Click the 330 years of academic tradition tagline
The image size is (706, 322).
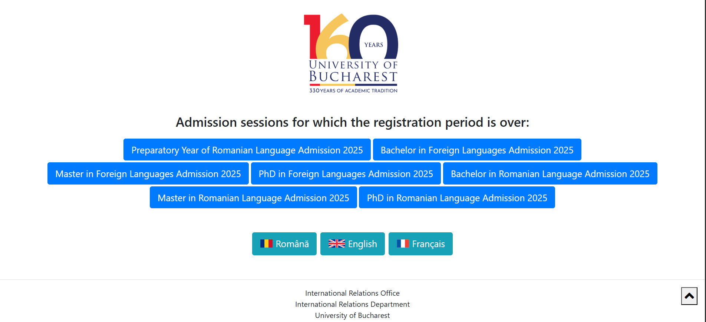coord(353,90)
